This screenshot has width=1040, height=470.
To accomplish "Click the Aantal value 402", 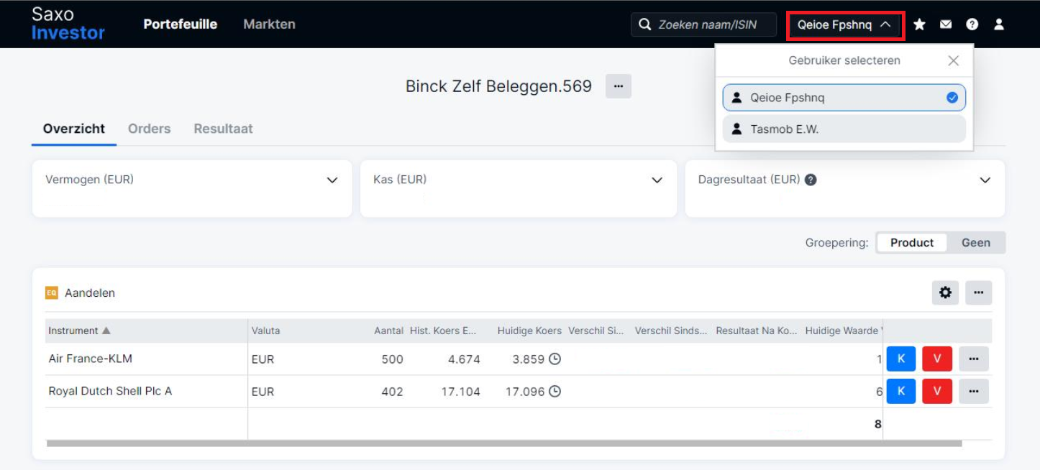I will click(x=393, y=392).
